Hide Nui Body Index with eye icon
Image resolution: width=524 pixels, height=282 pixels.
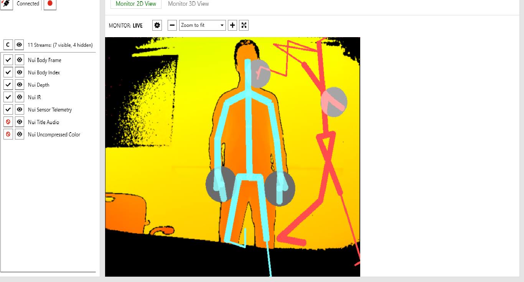click(20, 72)
